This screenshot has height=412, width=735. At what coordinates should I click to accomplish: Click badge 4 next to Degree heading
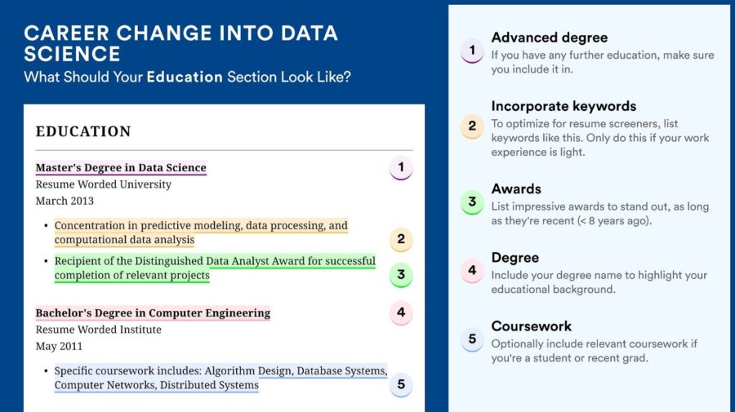coord(472,270)
